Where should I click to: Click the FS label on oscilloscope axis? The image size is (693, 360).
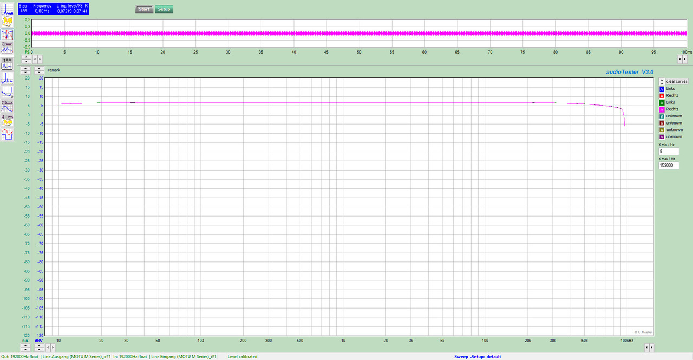coord(27,52)
